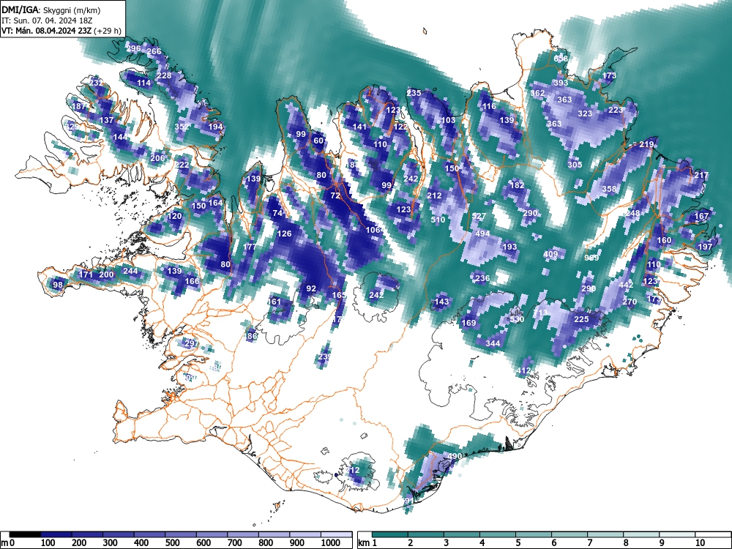This screenshot has height=549, width=732.
Task: Select the legend swatch between 100 and 200 m
Action: (x=56, y=534)
